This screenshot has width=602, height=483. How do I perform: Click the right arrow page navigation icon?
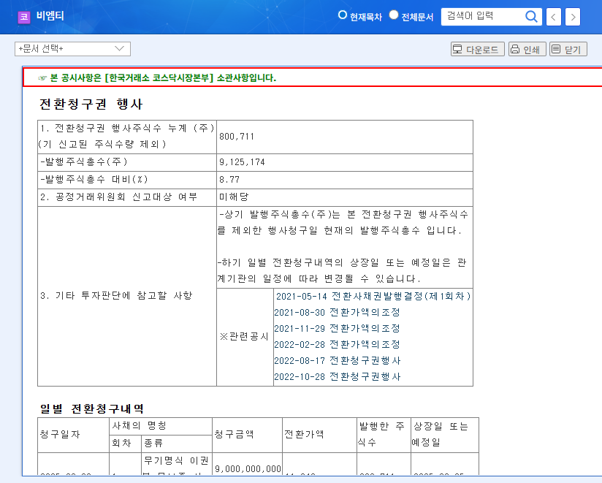(x=572, y=16)
